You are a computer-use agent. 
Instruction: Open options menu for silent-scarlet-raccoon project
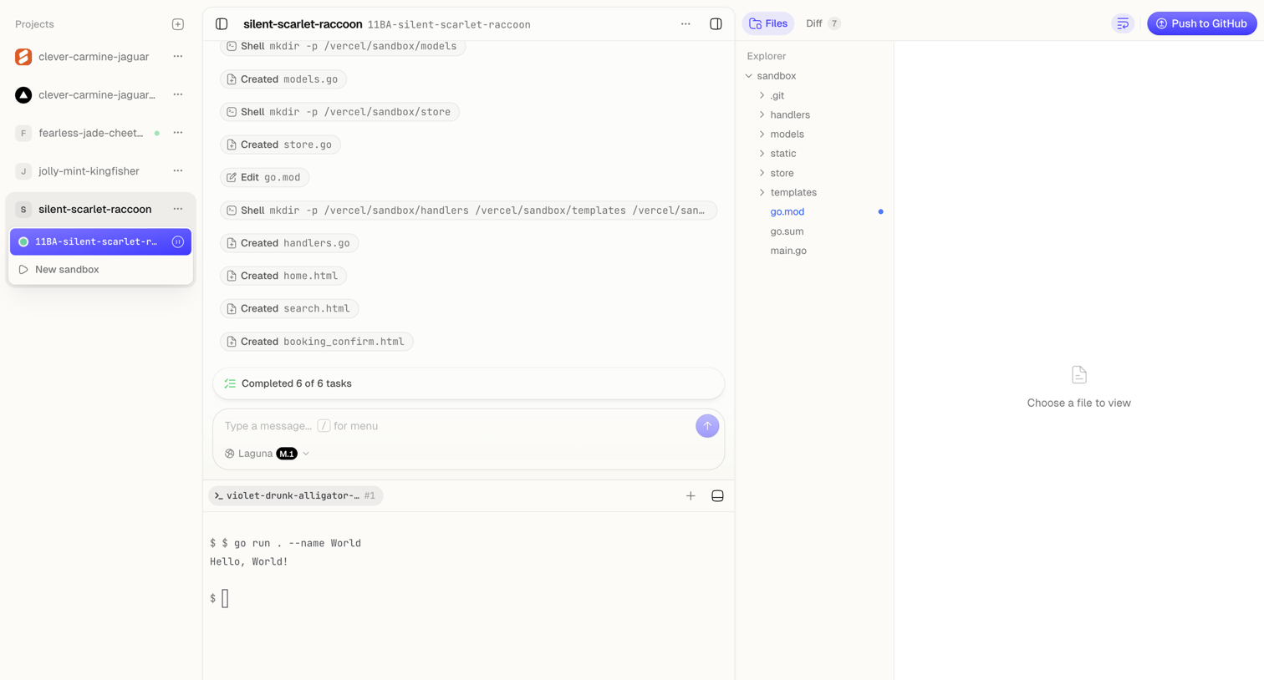coord(178,210)
